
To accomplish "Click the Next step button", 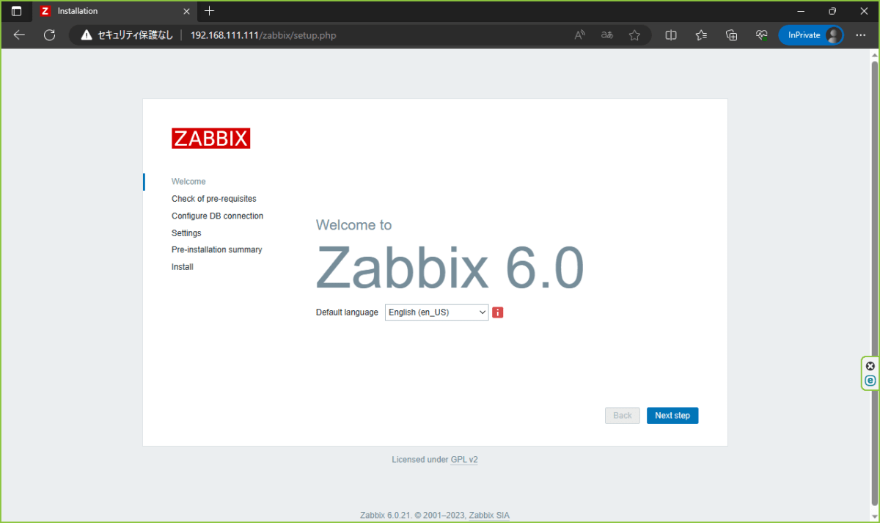I will (x=672, y=415).
